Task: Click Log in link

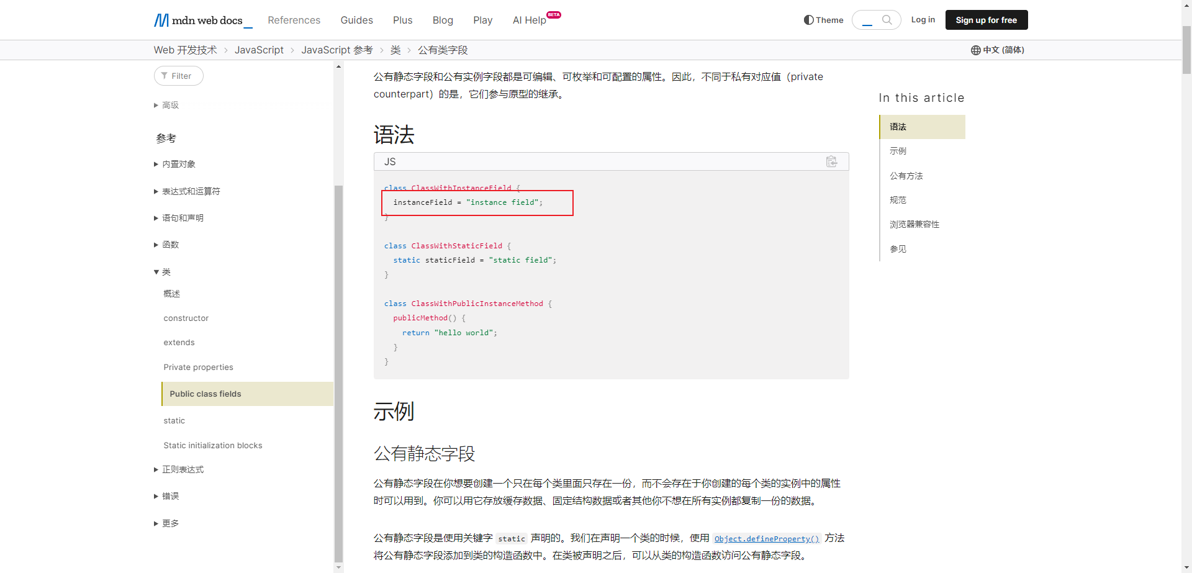Action: pos(923,20)
